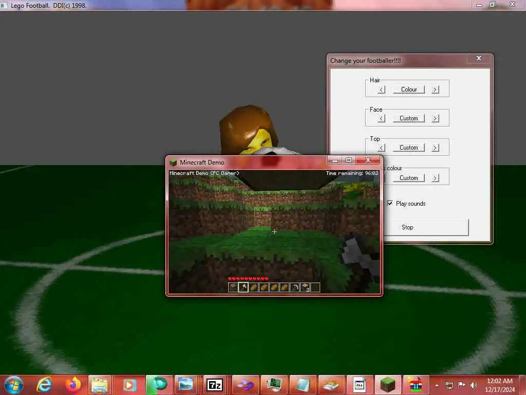Go to previous Top option arrow

[x=381, y=148]
